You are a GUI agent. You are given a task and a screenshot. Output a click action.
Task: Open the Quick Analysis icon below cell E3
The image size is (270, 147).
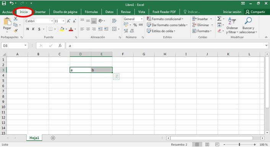116,77
